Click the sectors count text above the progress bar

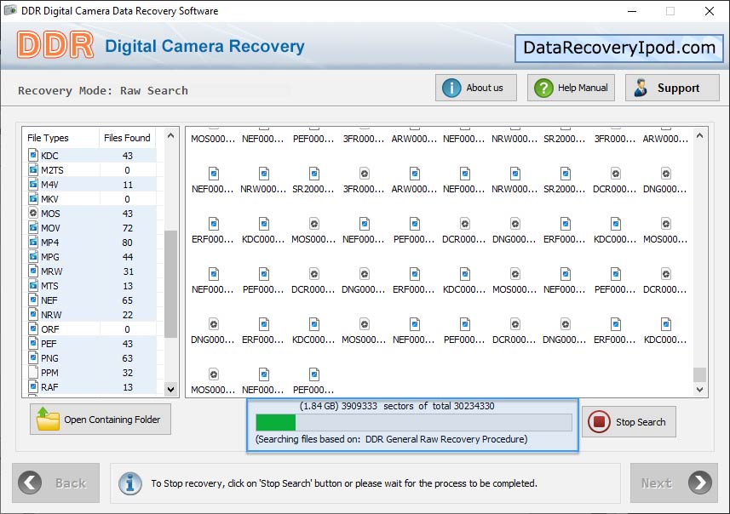[397, 406]
